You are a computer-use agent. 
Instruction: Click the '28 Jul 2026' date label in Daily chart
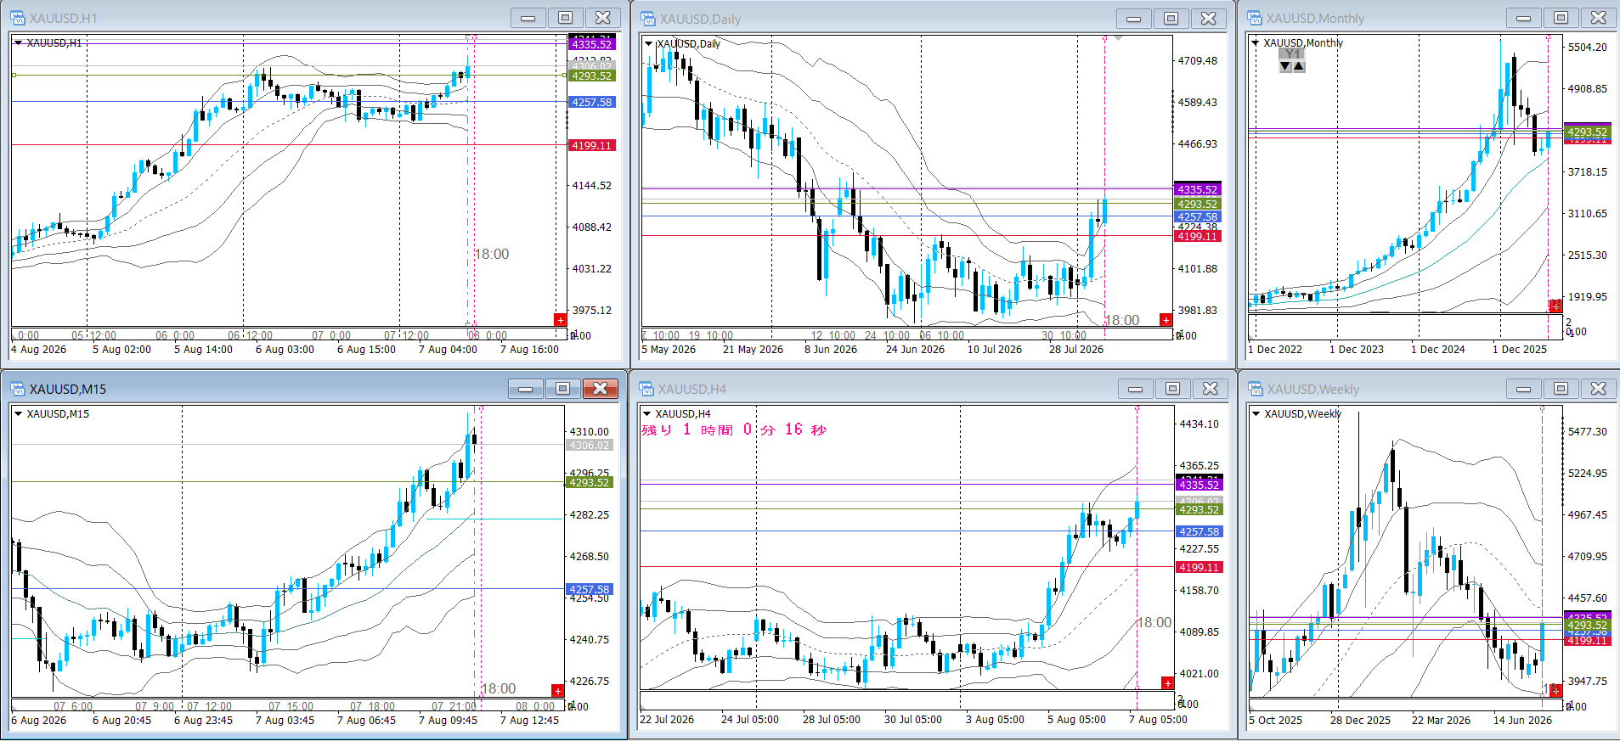1075,350
